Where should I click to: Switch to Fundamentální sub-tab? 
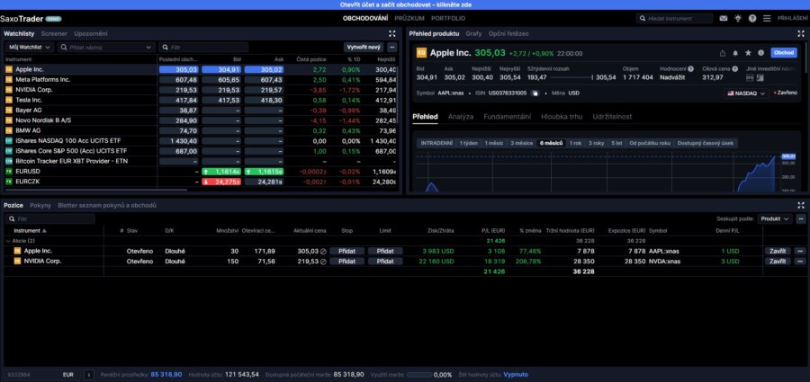tap(507, 117)
